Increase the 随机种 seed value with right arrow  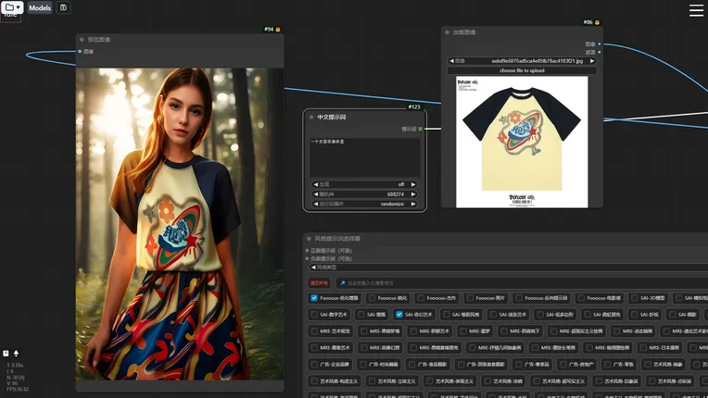coord(413,194)
